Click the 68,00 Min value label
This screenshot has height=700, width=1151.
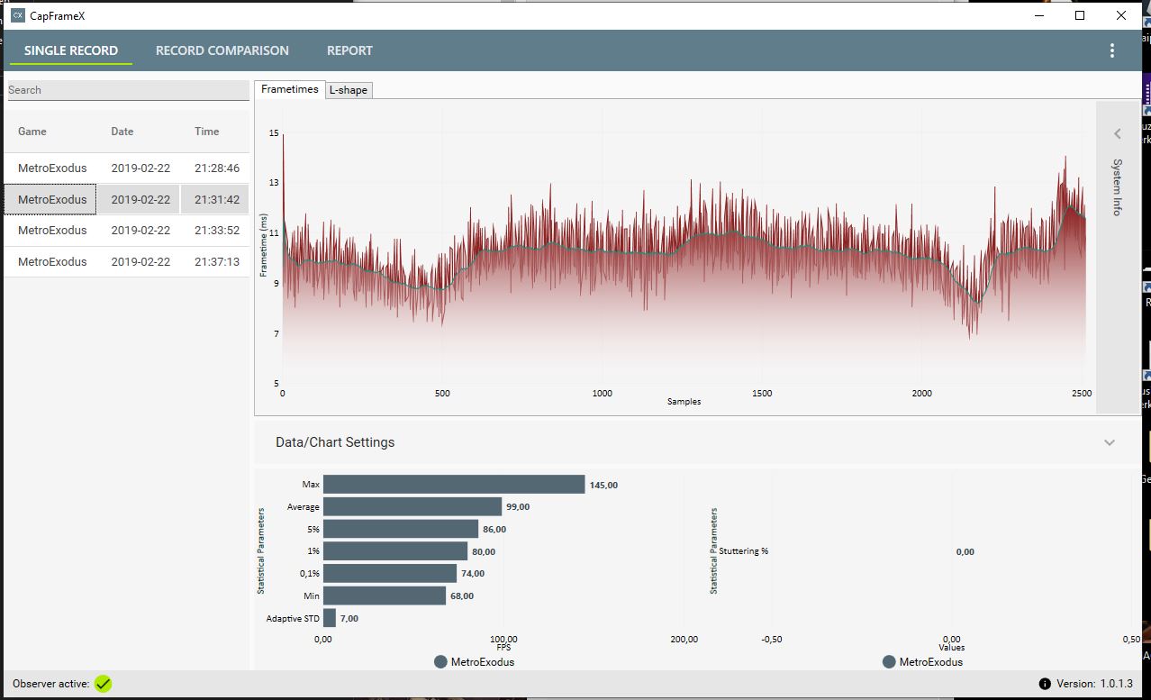point(461,596)
